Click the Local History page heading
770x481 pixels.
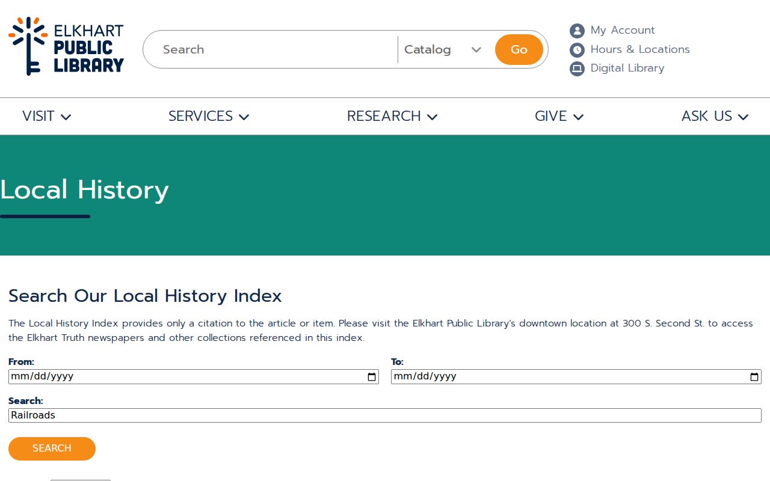point(84,190)
